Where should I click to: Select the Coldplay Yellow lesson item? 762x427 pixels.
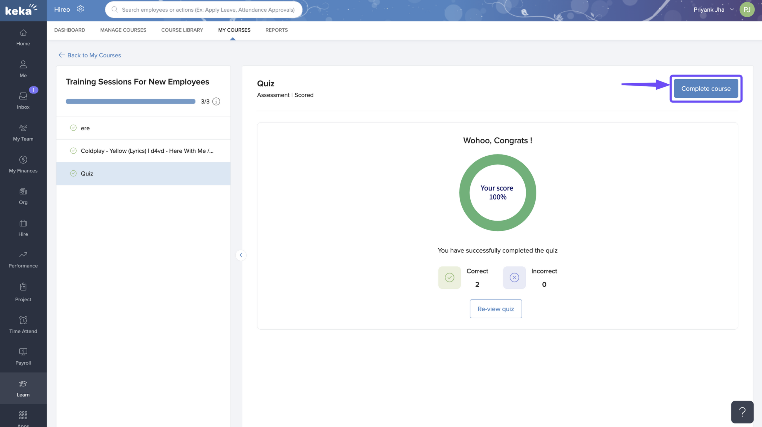[x=147, y=151]
